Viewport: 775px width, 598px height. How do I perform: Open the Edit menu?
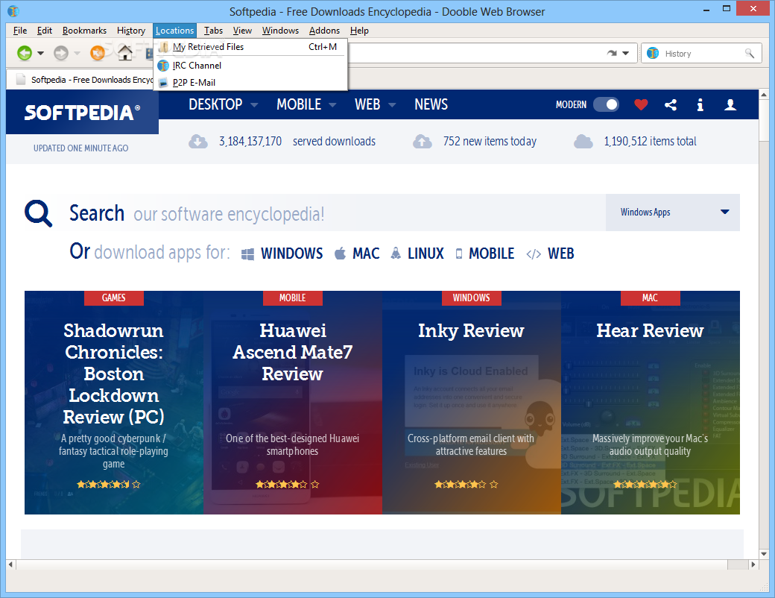click(45, 31)
